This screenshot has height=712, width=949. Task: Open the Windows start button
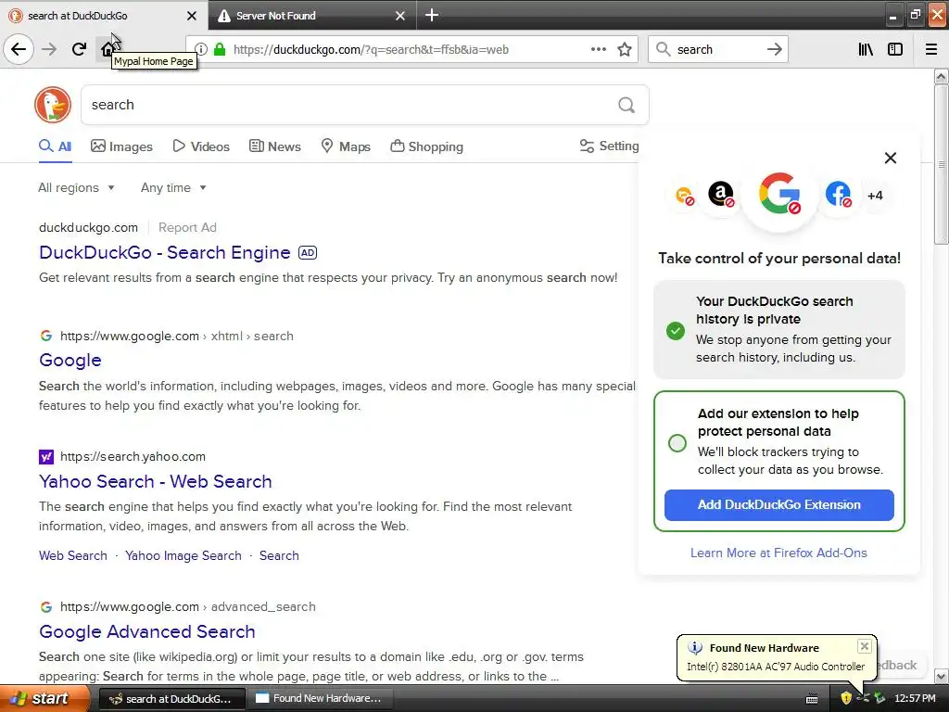pyautogui.click(x=44, y=699)
